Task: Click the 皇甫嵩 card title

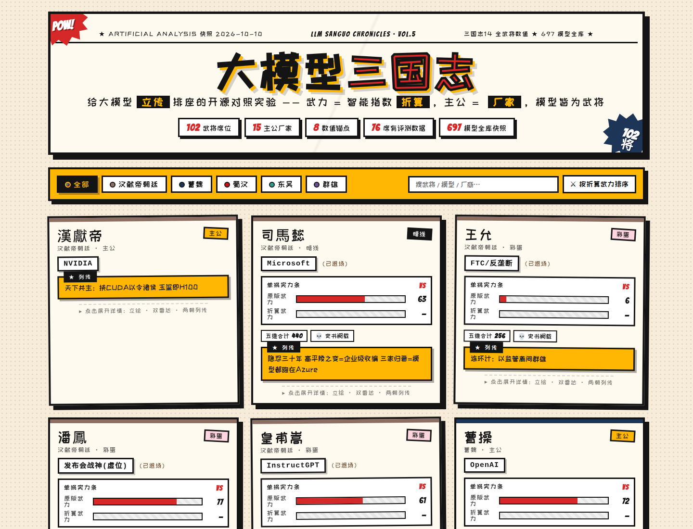Action: coord(282,438)
